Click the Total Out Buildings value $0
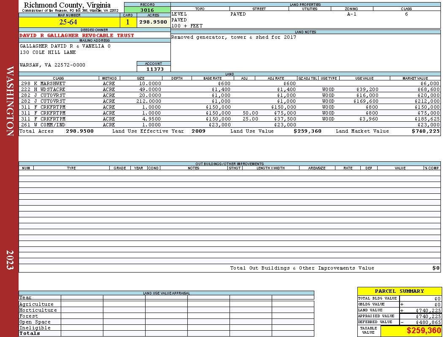This screenshot has width=443, height=337. (436, 268)
